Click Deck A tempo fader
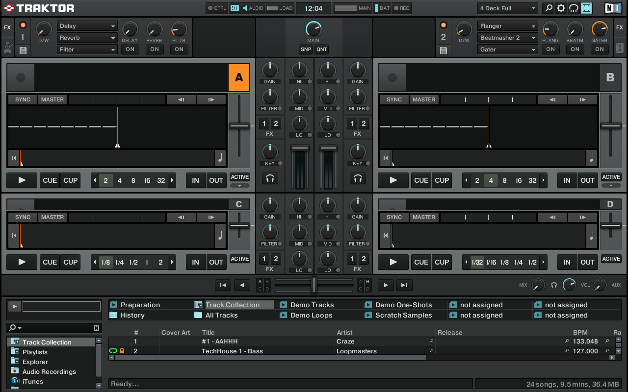628x392 pixels. (239, 126)
